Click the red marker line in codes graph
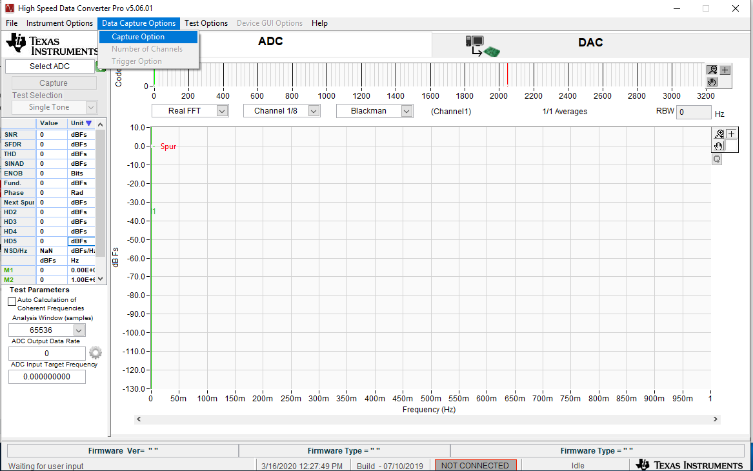This screenshot has width=753, height=471. click(508, 75)
